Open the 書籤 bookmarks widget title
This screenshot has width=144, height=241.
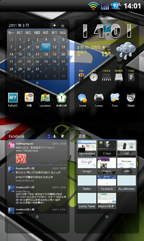[82, 136]
